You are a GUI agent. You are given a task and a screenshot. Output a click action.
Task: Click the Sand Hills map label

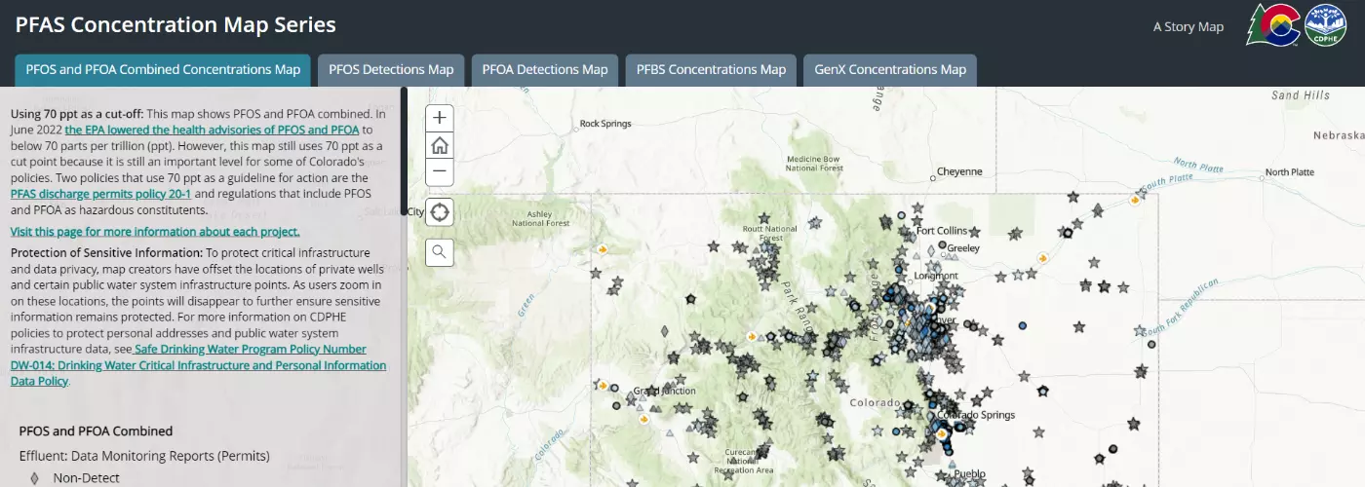(x=1300, y=95)
